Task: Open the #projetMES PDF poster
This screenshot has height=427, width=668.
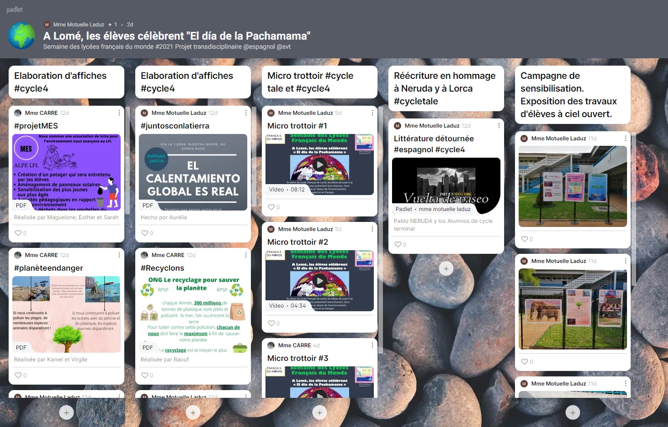Action: point(66,172)
